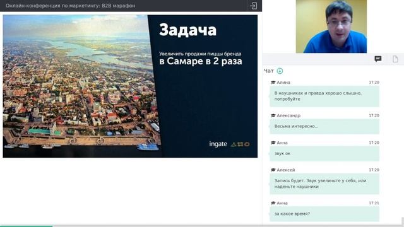The image size is (404, 227).
Task: Open the files document tab icon
Action: pyautogui.click(x=395, y=59)
